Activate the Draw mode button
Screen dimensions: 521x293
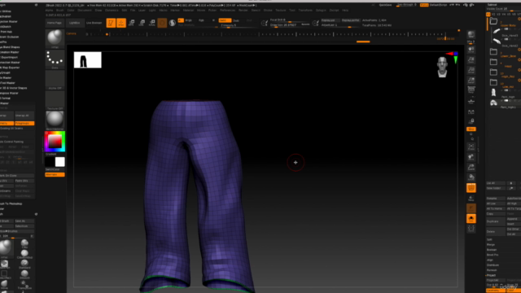pos(121,23)
